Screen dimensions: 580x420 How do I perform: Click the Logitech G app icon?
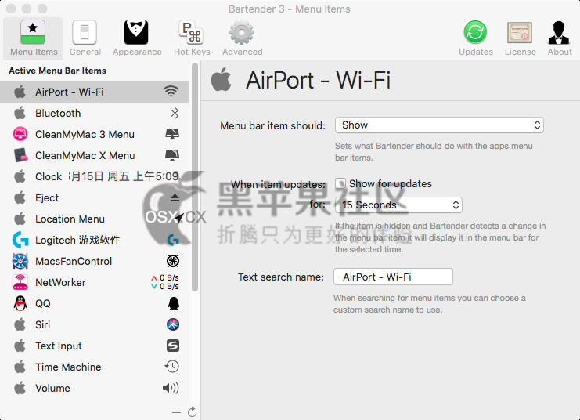[20, 240]
